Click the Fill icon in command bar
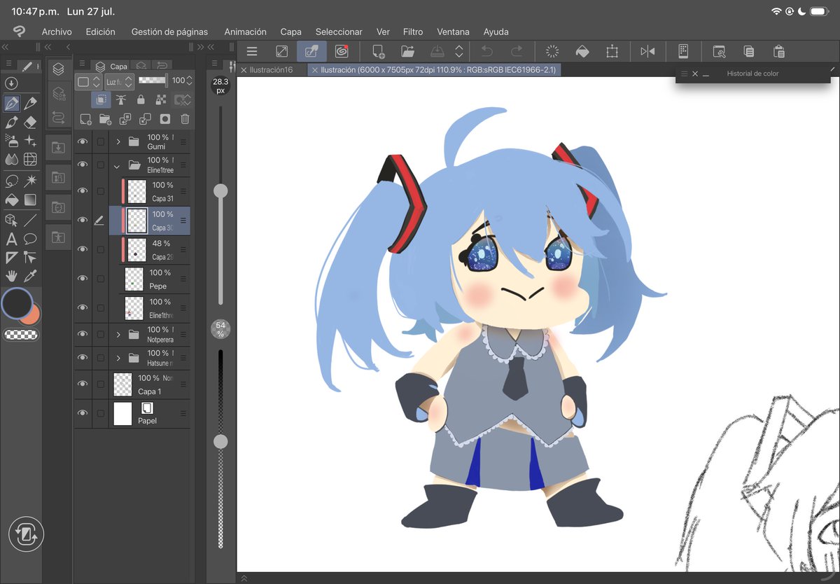 tap(582, 51)
